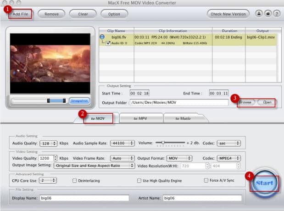Enable the Deinterlacing checkbox
The width and height of the screenshot is (284, 211).
click(x=74, y=181)
